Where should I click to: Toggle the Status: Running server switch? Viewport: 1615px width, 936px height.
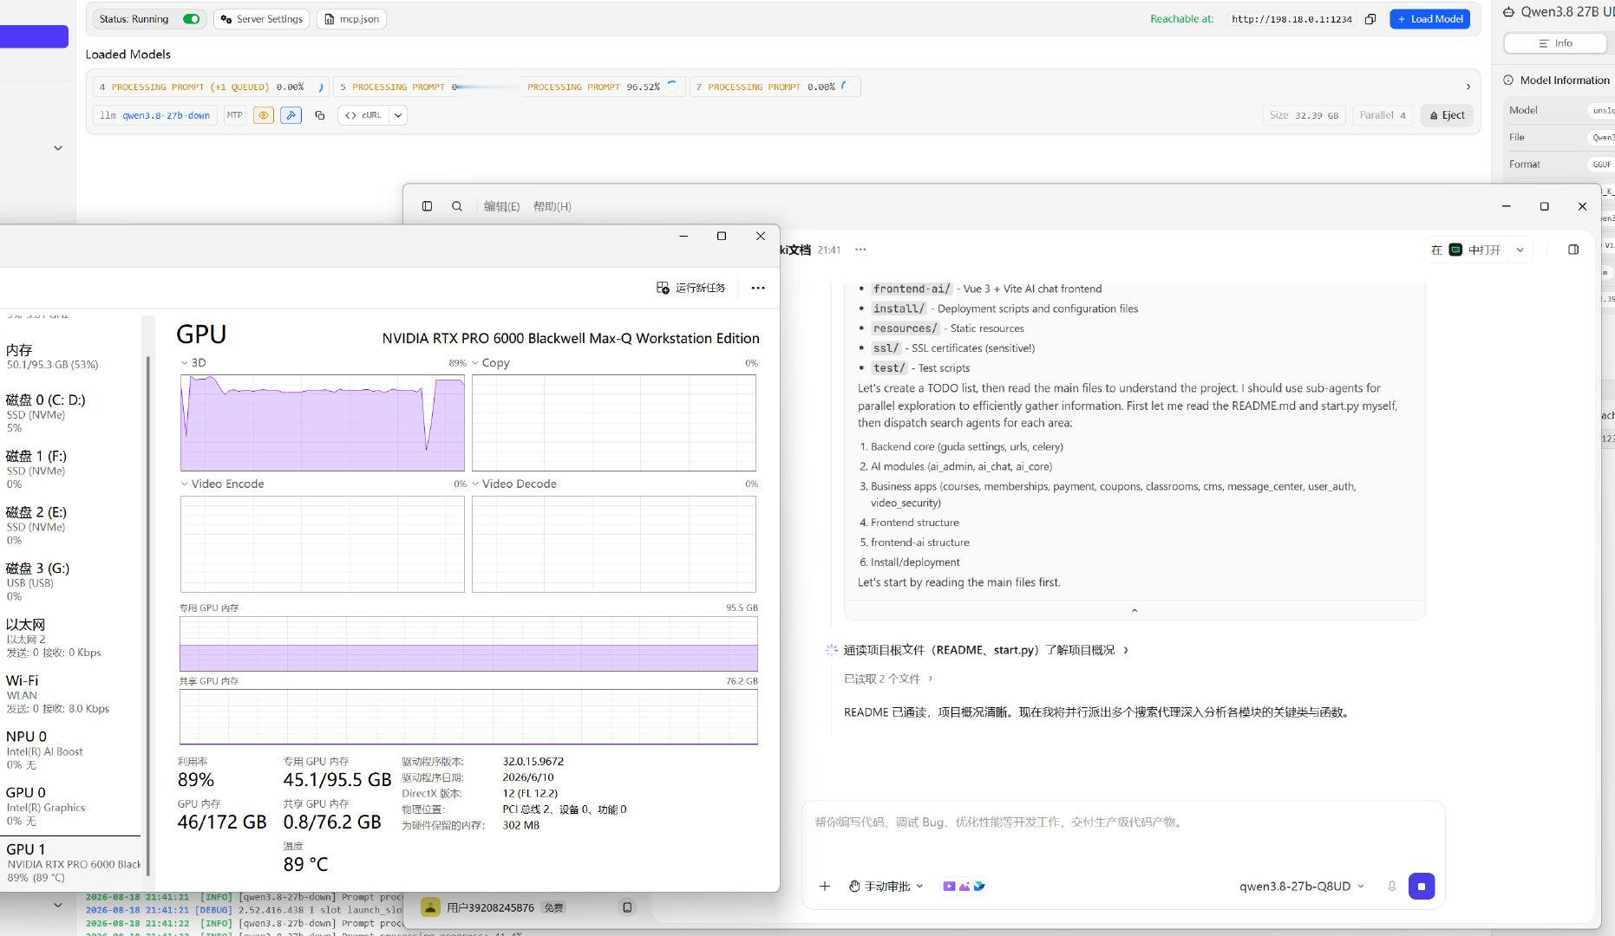pos(192,19)
